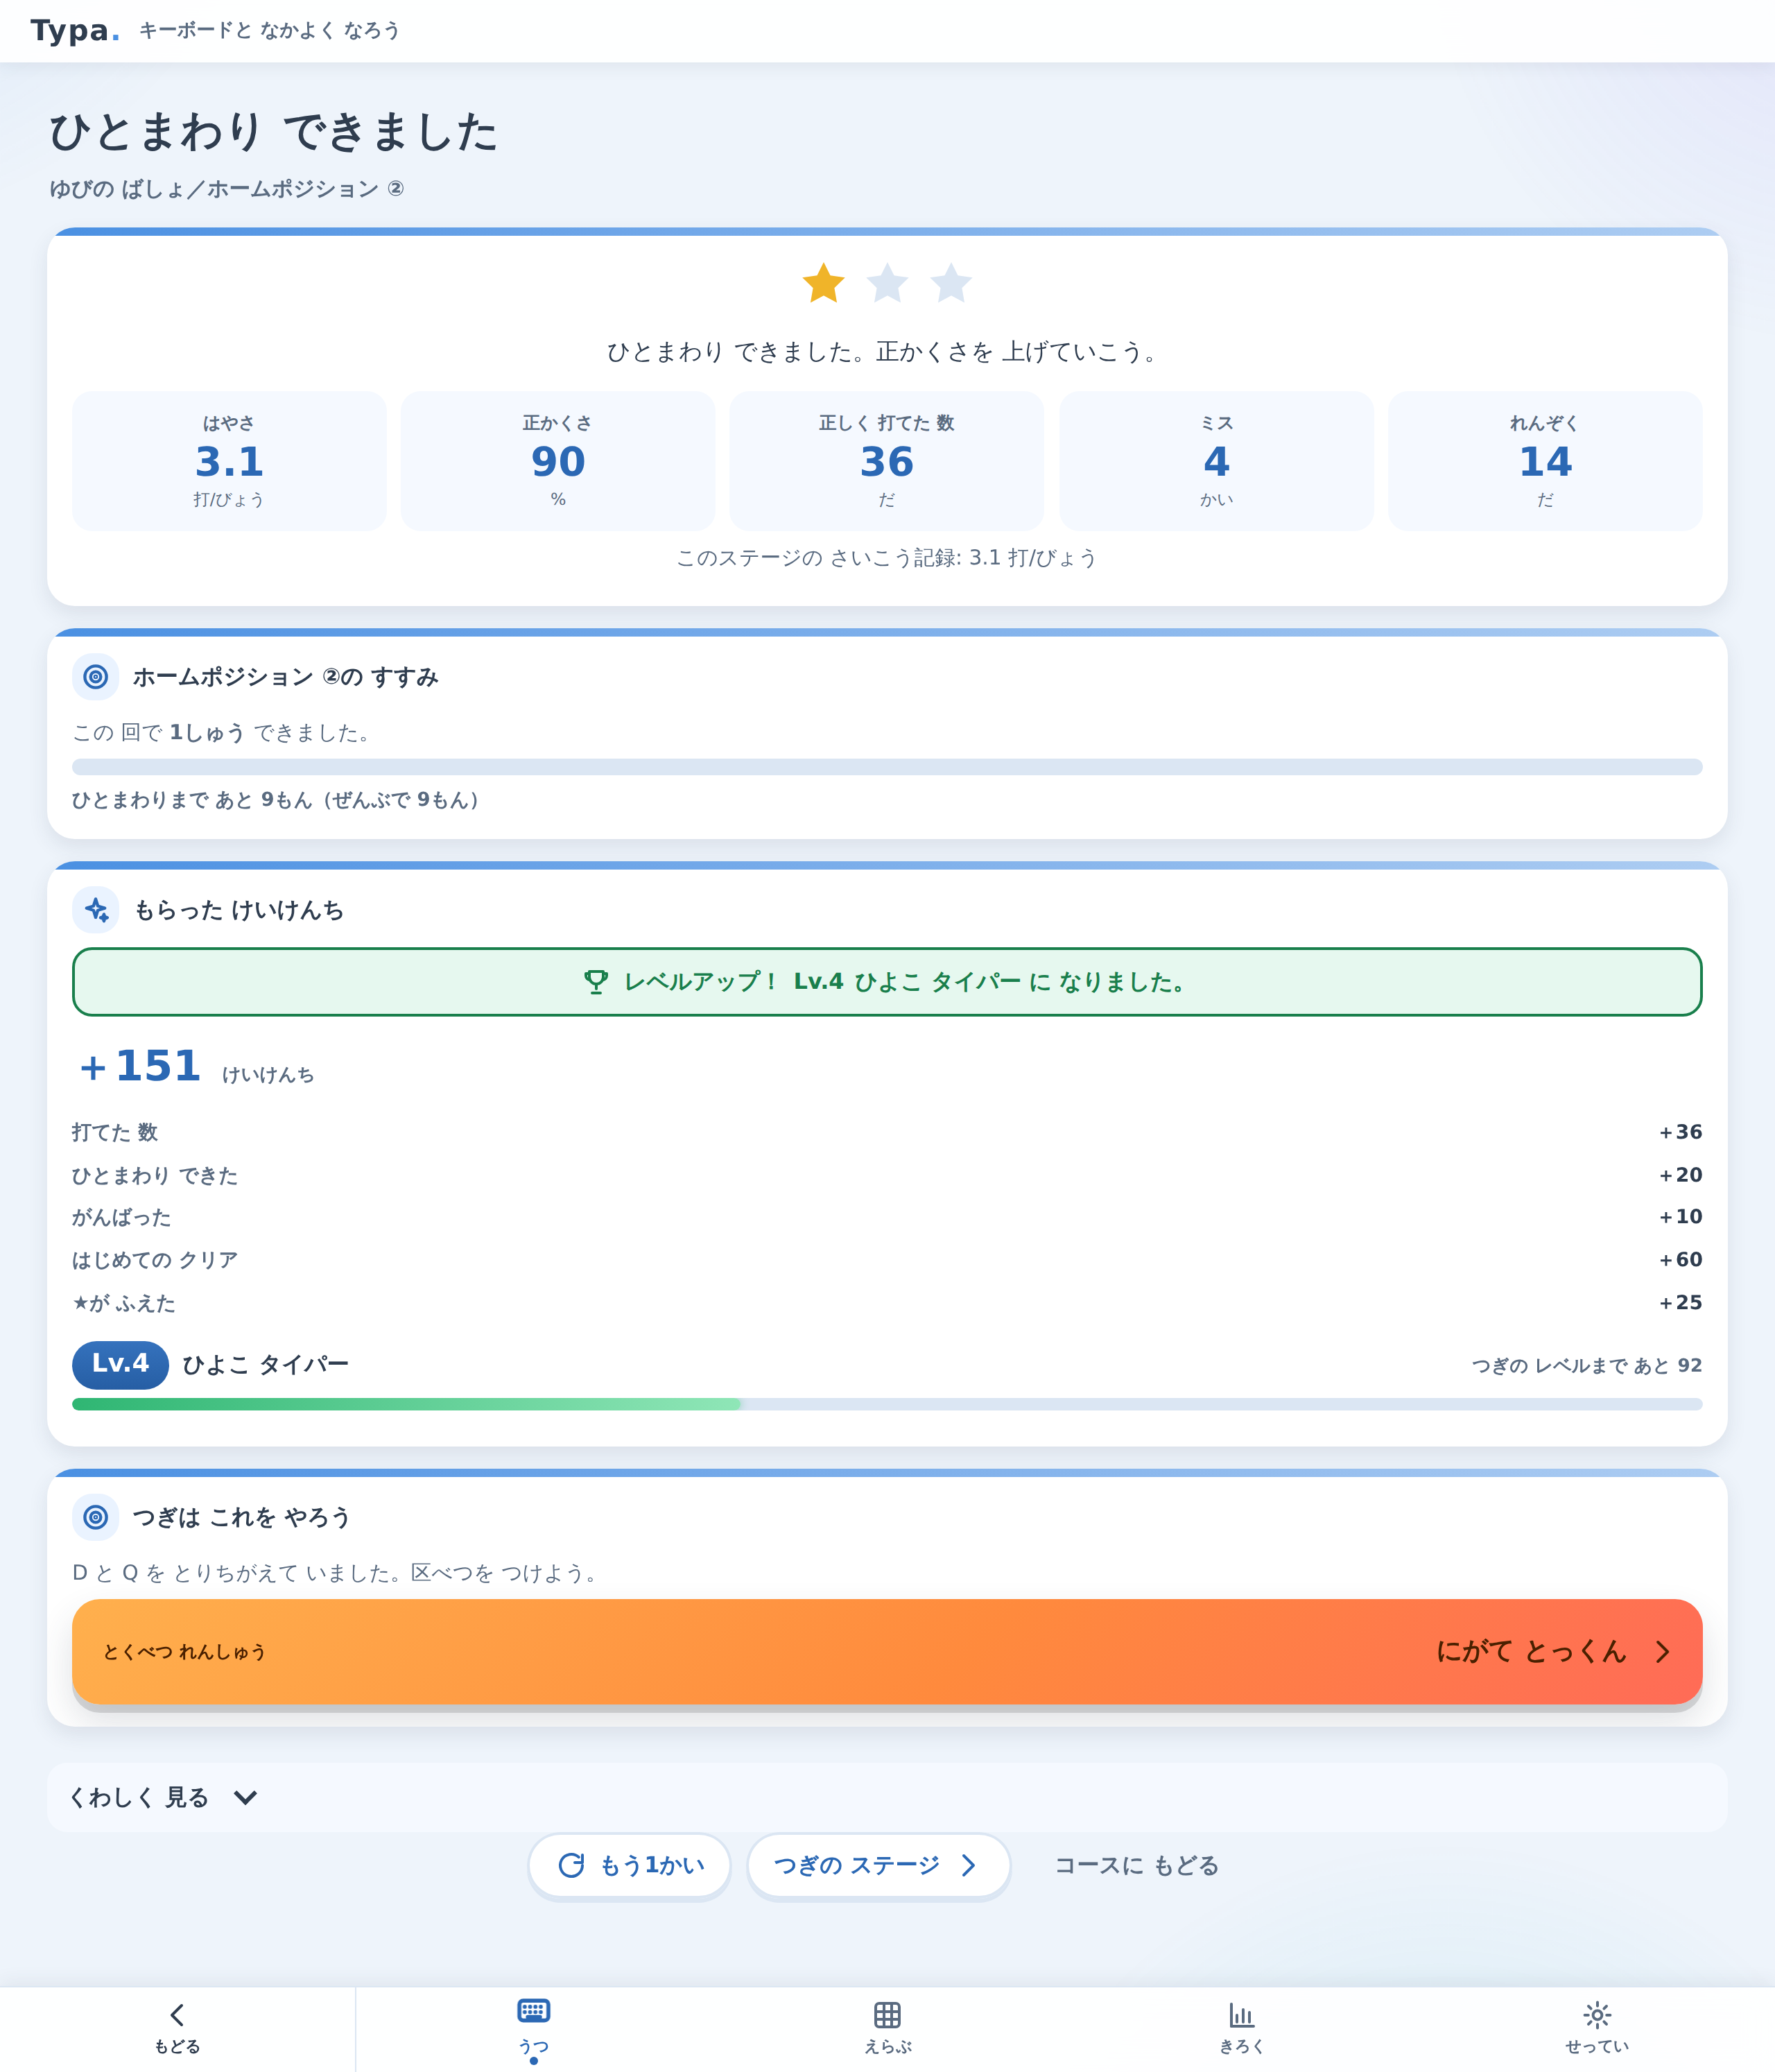Click the trophy icon in level-up banner
The height and width of the screenshot is (2072, 1775).
coord(596,982)
